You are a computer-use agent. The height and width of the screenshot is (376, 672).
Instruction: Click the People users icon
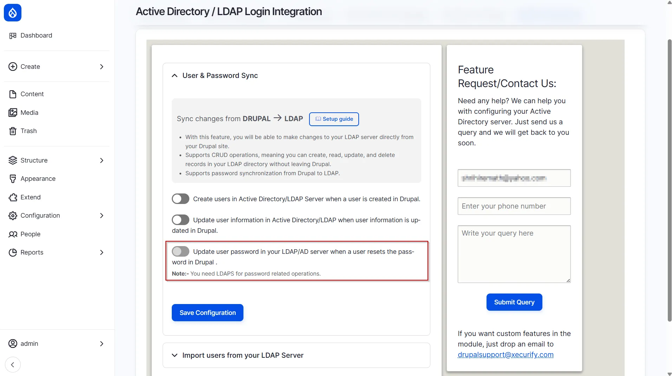click(13, 234)
